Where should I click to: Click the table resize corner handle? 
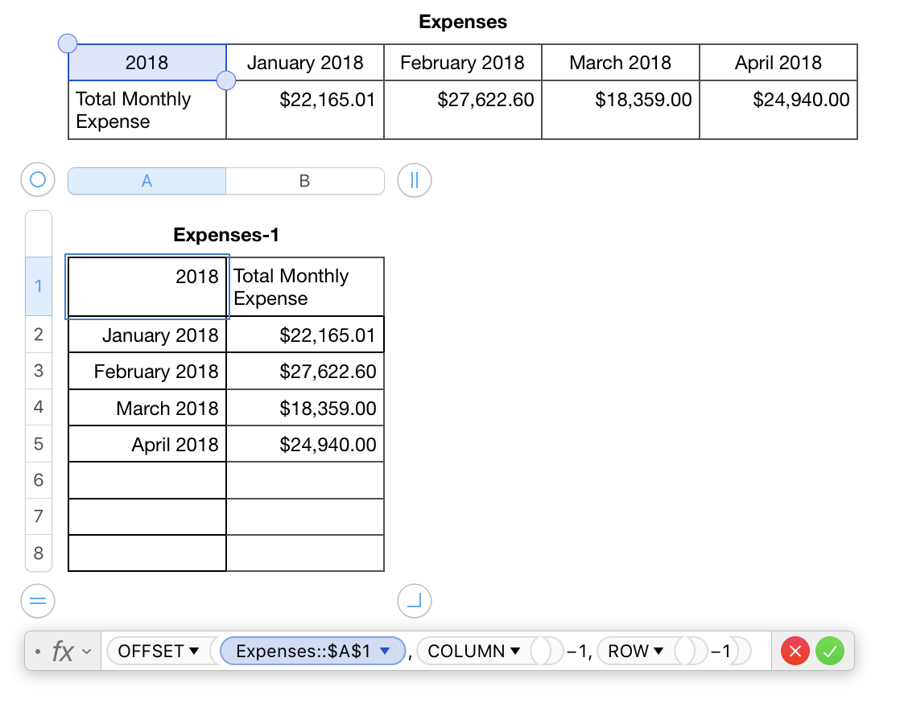[x=415, y=600]
